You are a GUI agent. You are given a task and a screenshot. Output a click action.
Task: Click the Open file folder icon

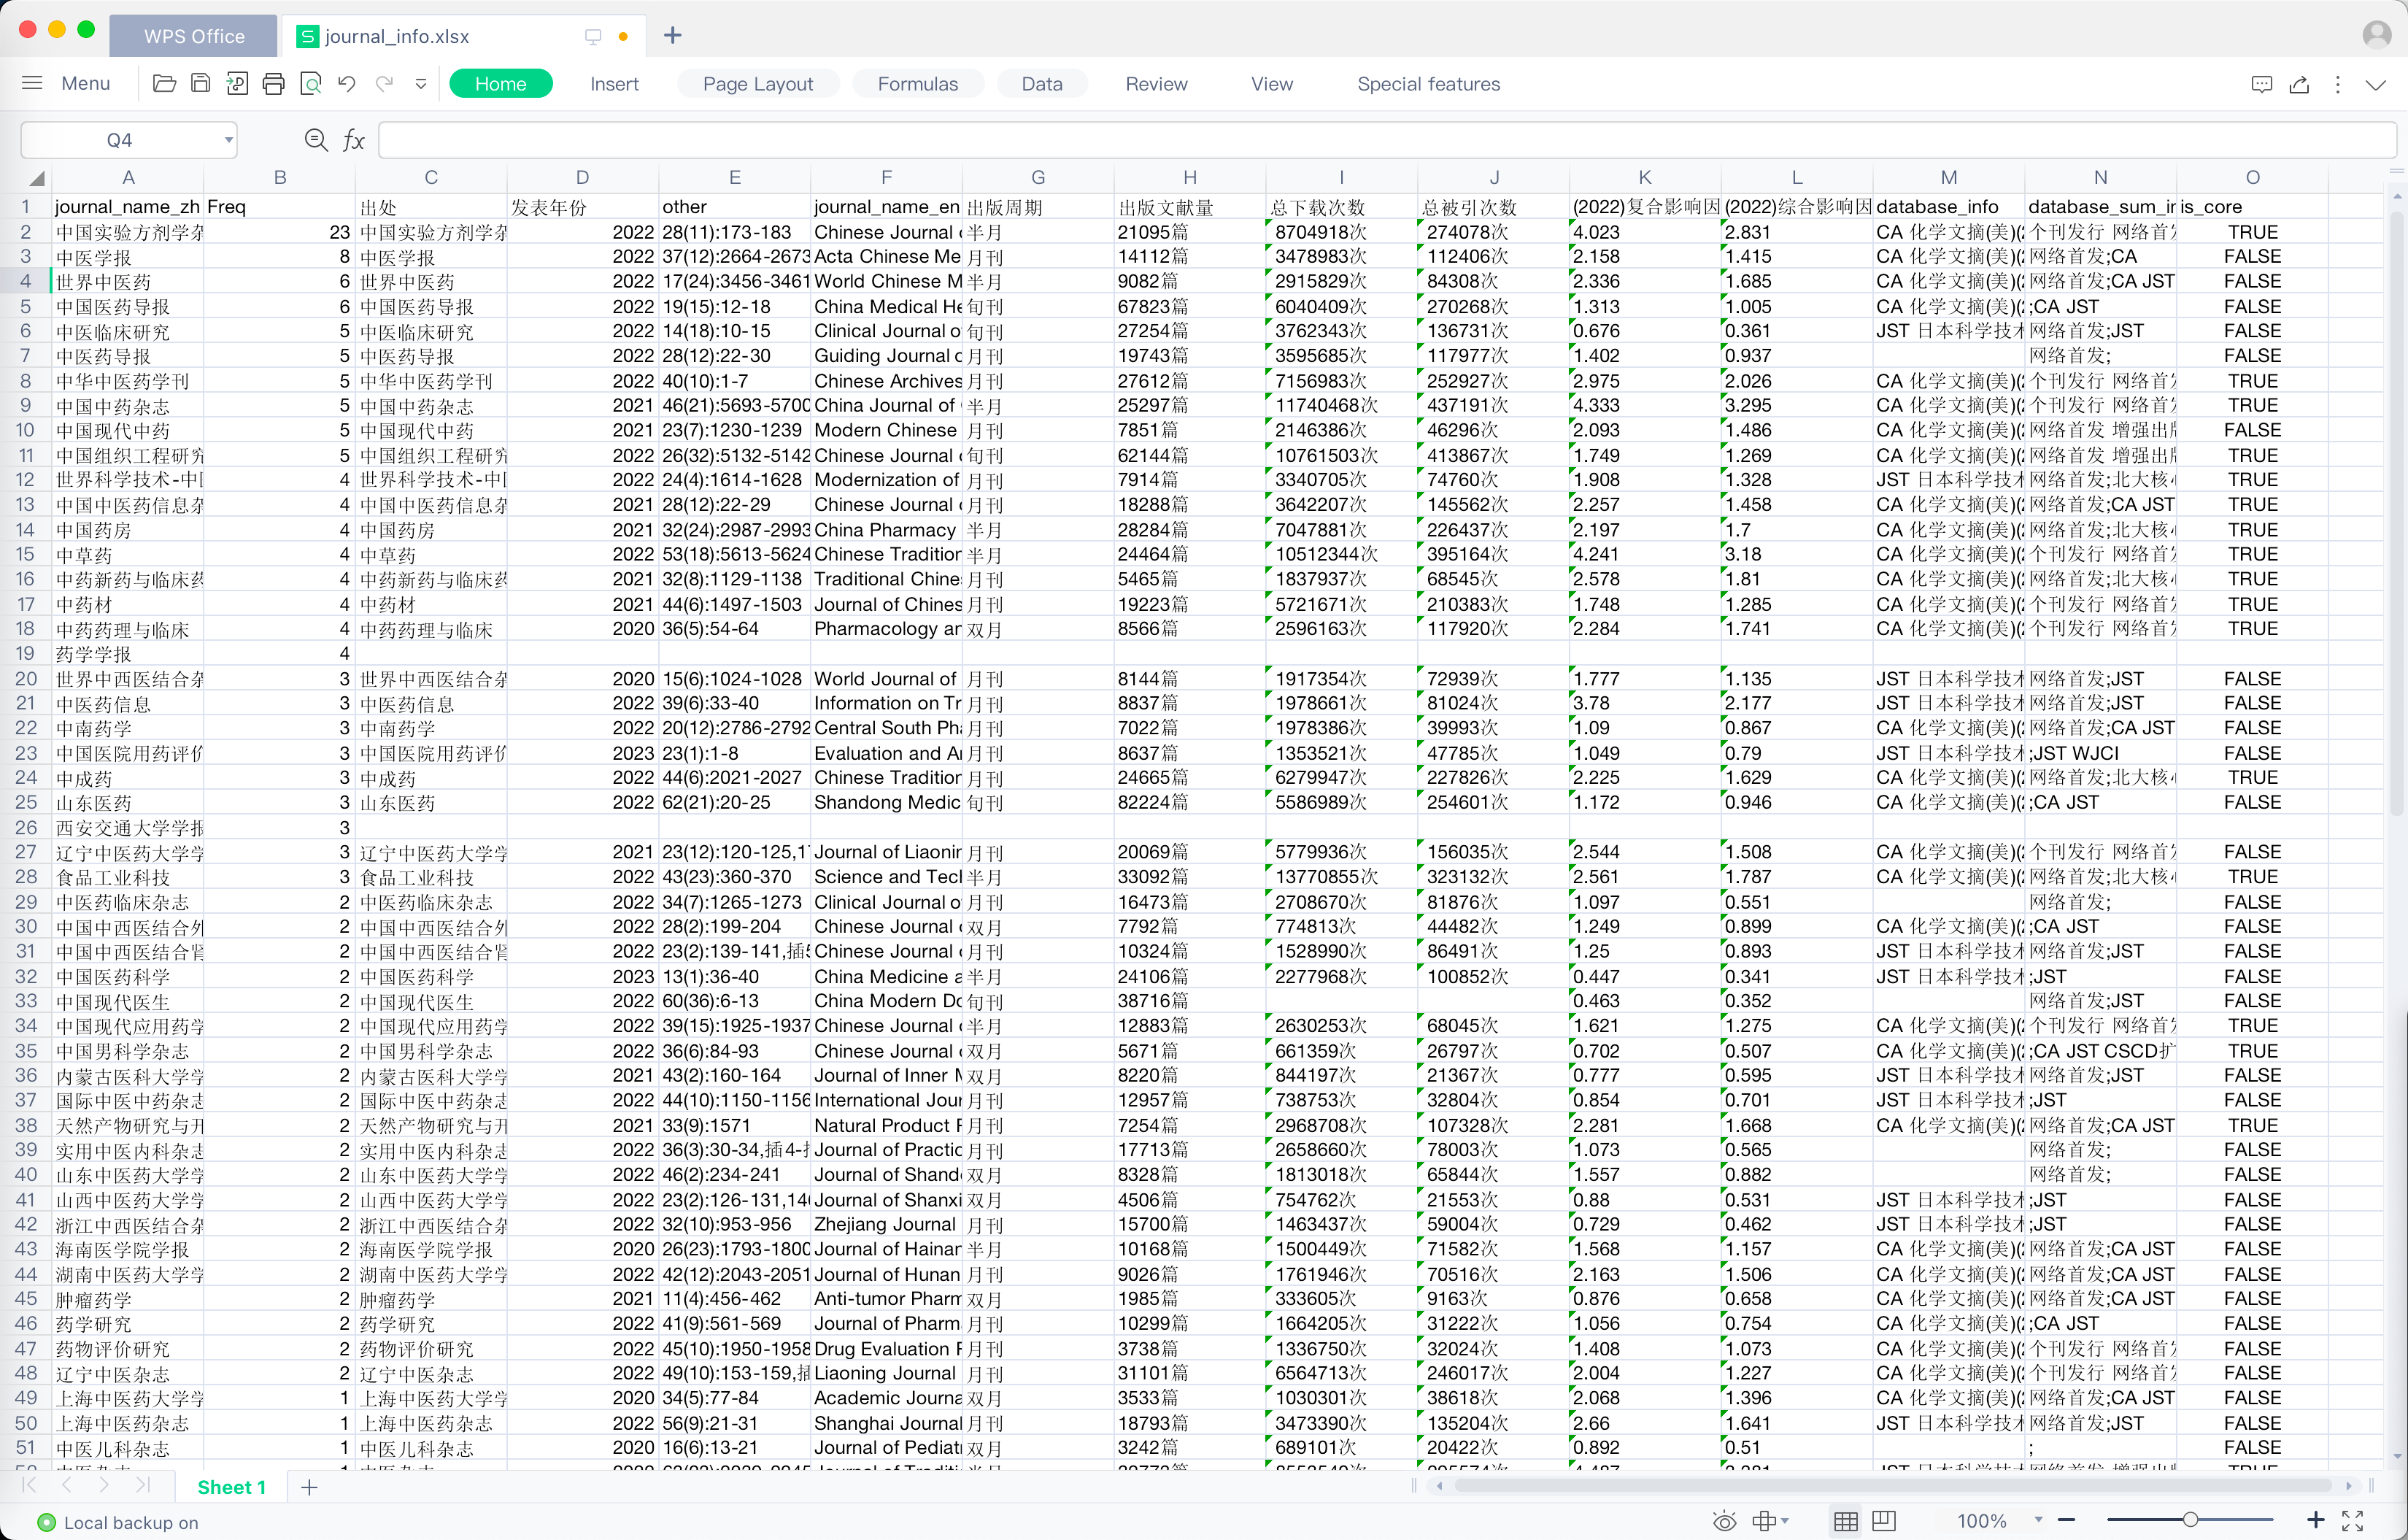(164, 84)
